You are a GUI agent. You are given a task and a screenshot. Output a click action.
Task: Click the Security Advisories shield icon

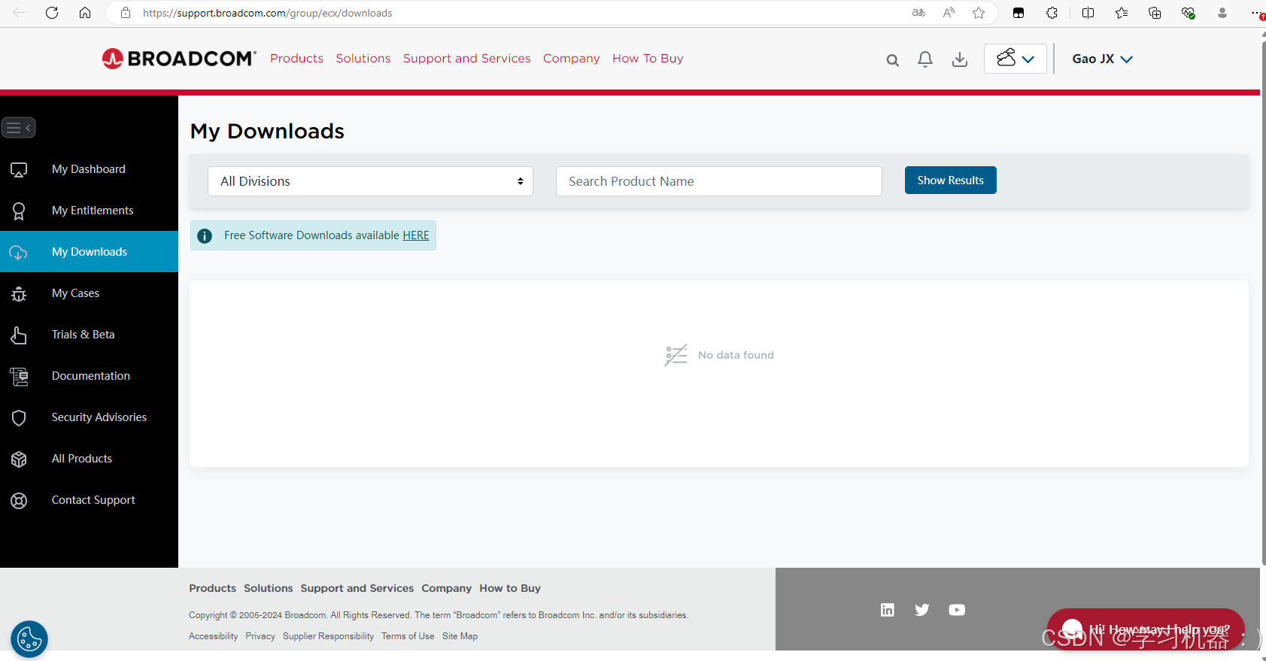tap(19, 418)
